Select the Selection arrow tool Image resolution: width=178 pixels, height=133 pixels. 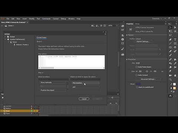click(x=171, y=27)
